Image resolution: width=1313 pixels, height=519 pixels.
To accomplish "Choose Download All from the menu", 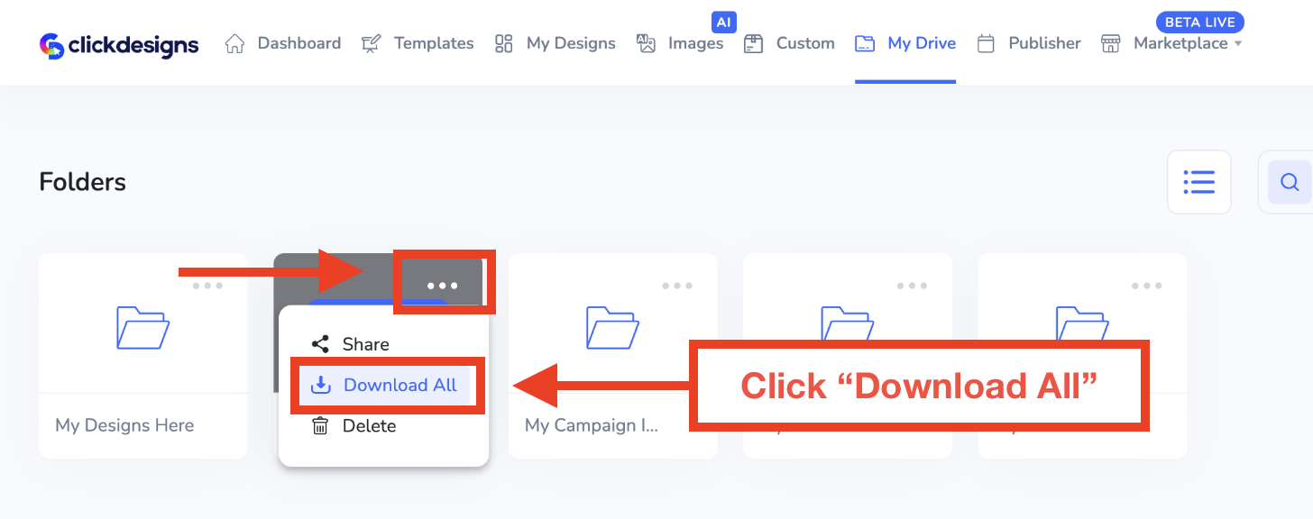I will [385, 386].
